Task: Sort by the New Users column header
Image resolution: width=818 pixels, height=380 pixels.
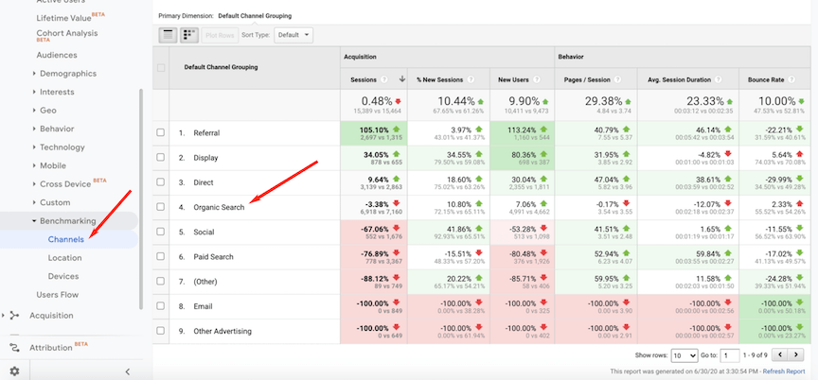Action: pos(513,79)
